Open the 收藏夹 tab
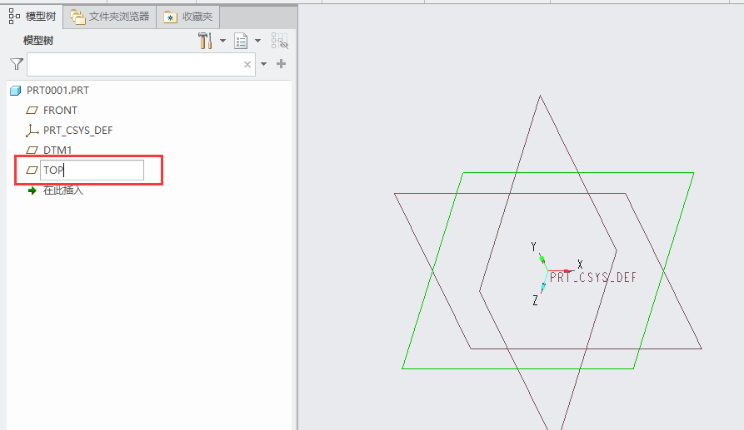 (188, 17)
